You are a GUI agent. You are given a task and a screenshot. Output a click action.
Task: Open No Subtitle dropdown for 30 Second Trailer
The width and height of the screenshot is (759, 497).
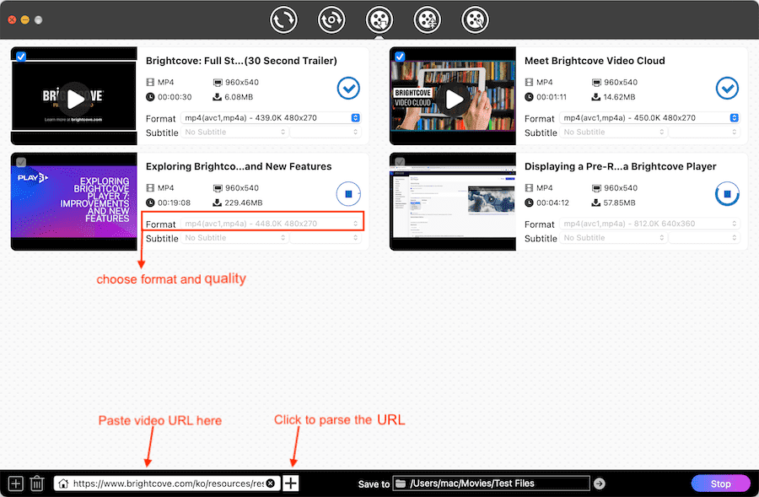click(x=234, y=132)
